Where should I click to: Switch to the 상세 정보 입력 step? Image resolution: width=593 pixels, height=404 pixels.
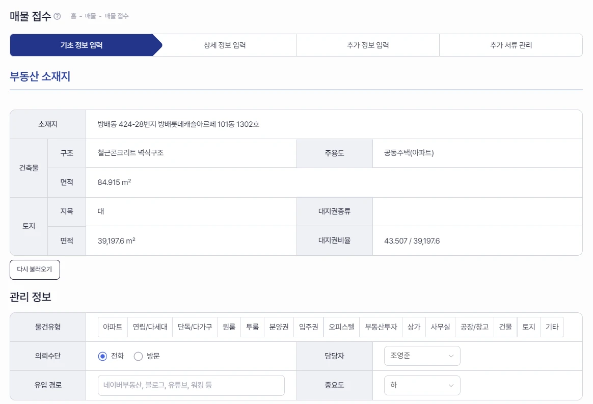coord(225,45)
